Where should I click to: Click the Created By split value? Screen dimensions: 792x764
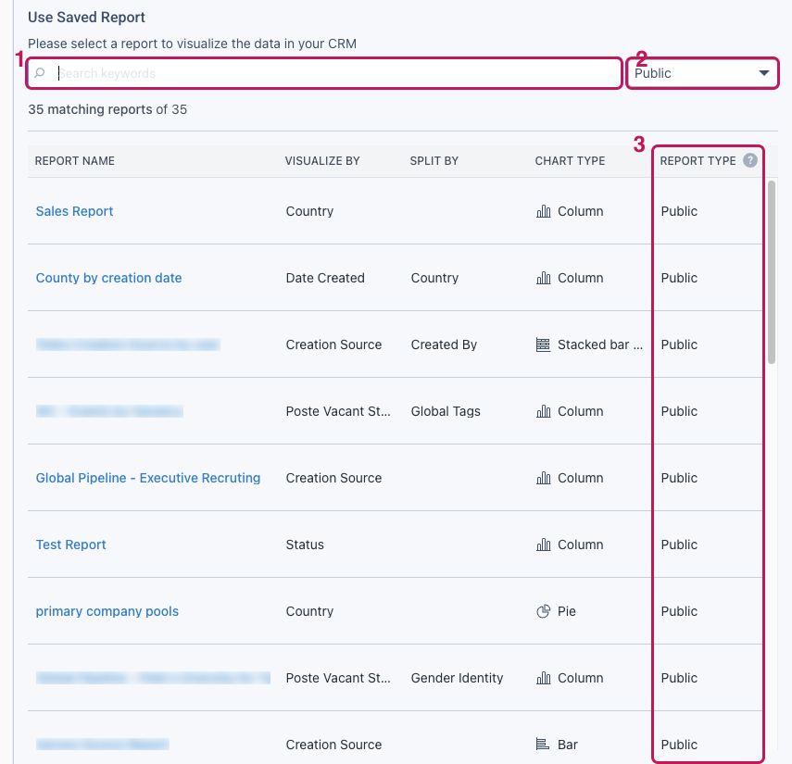(444, 344)
